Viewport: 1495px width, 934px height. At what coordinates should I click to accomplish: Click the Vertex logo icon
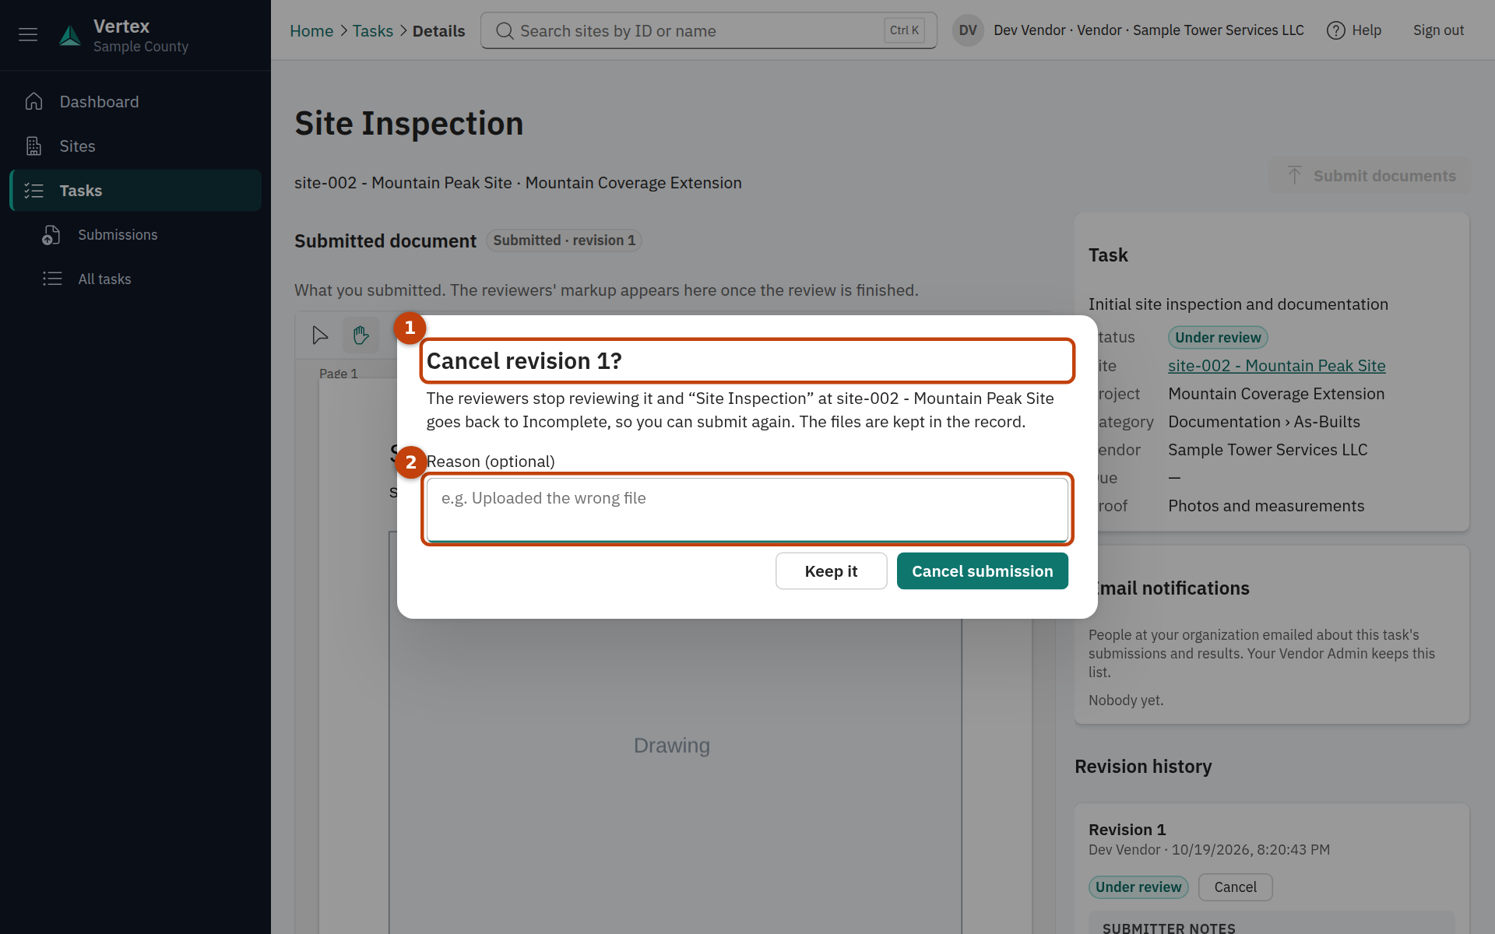[x=70, y=35]
